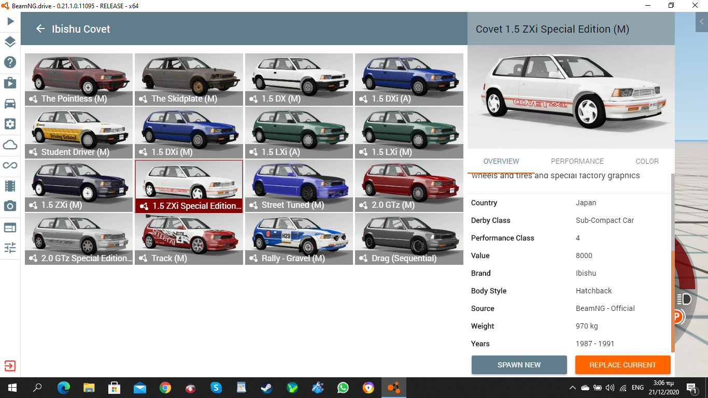Open the tuning sliders options icon
Viewport: 708px width, 398px height.
coord(10,247)
